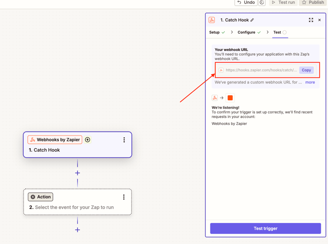Expand the panel to full screen
This screenshot has width=328, height=244.
point(311,20)
